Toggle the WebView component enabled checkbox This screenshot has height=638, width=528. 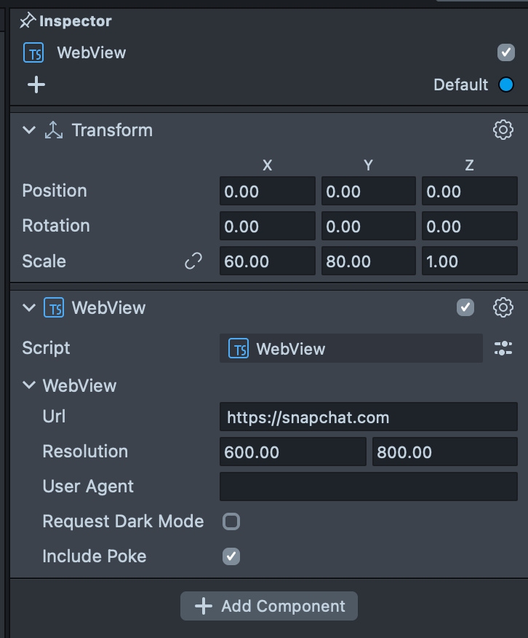click(x=465, y=308)
